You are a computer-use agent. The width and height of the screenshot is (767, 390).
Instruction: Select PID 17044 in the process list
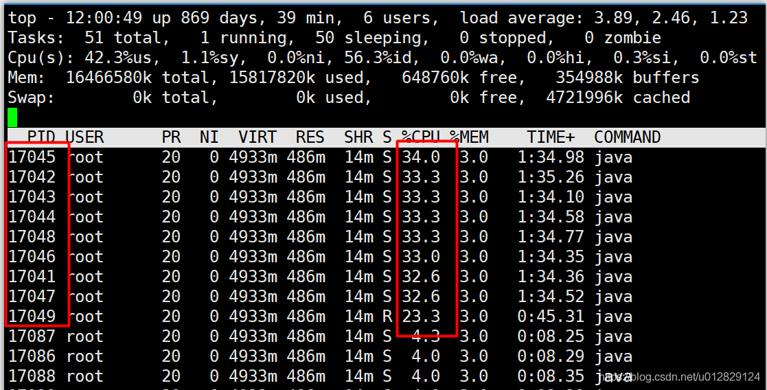[x=32, y=217]
